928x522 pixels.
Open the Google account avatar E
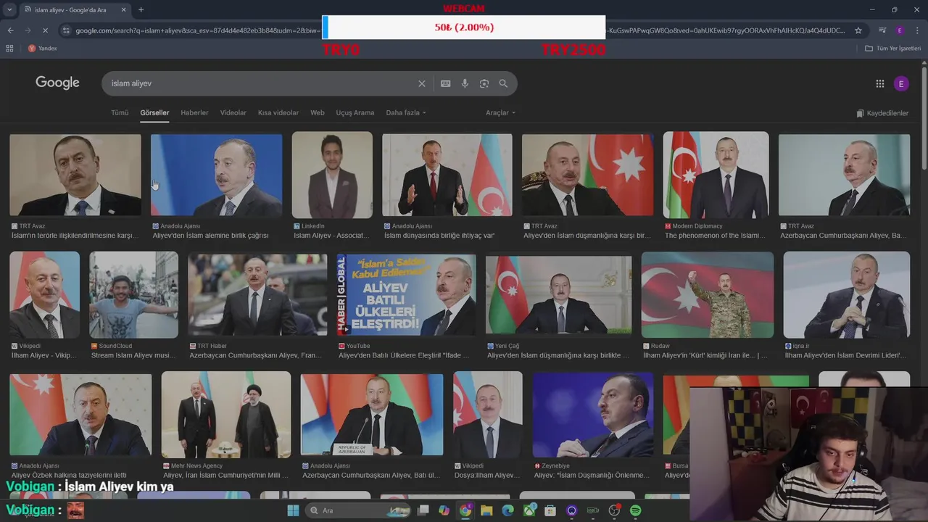point(900,83)
